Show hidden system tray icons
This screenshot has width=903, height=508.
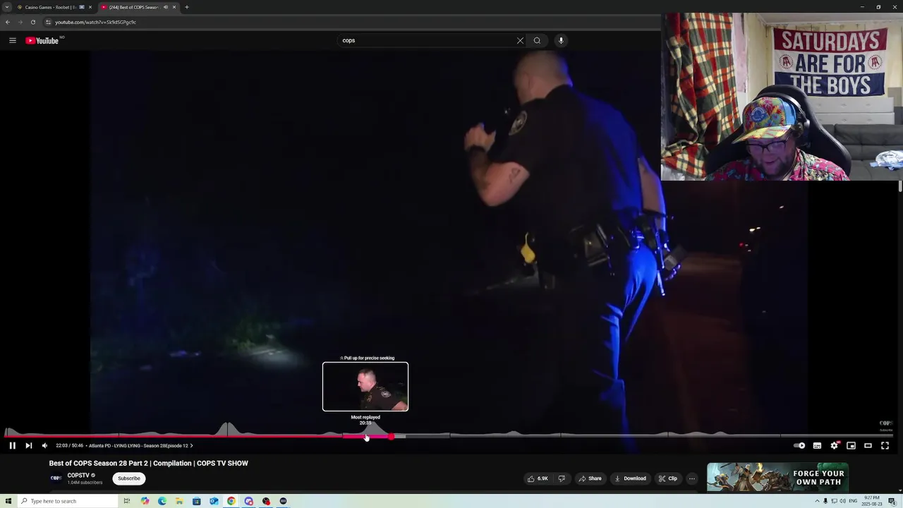[817, 501]
